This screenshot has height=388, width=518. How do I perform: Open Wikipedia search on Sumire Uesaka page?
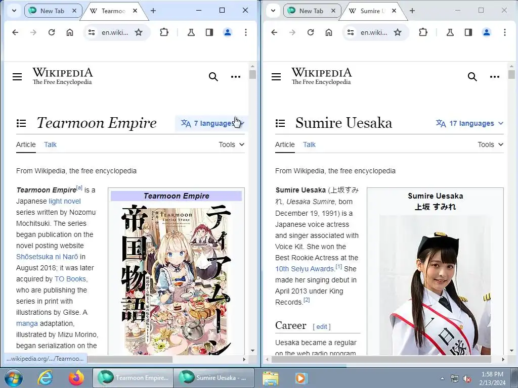[x=472, y=77]
